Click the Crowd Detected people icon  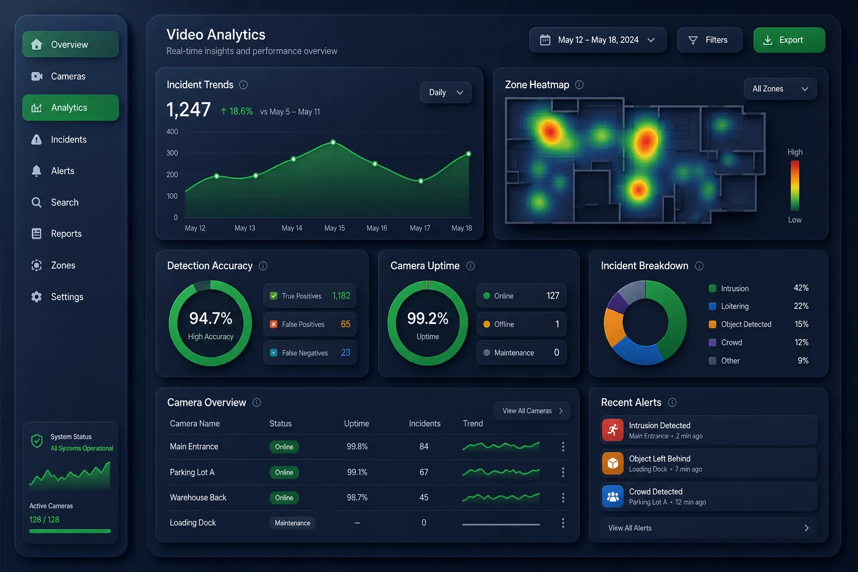pos(613,496)
